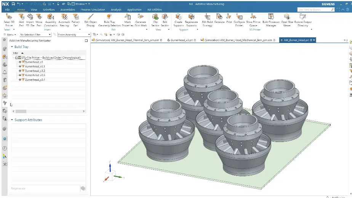Open the Analysis ribbon tab
Viewport: 352px width, 198px height.
[x=116, y=10]
